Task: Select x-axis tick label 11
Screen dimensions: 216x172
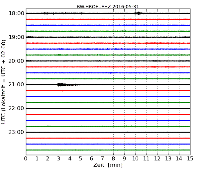Action: tap(146, 159)
